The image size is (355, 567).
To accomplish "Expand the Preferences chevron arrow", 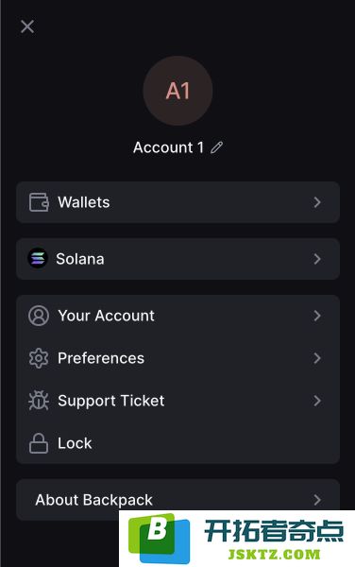I will (x=317, y=358).
